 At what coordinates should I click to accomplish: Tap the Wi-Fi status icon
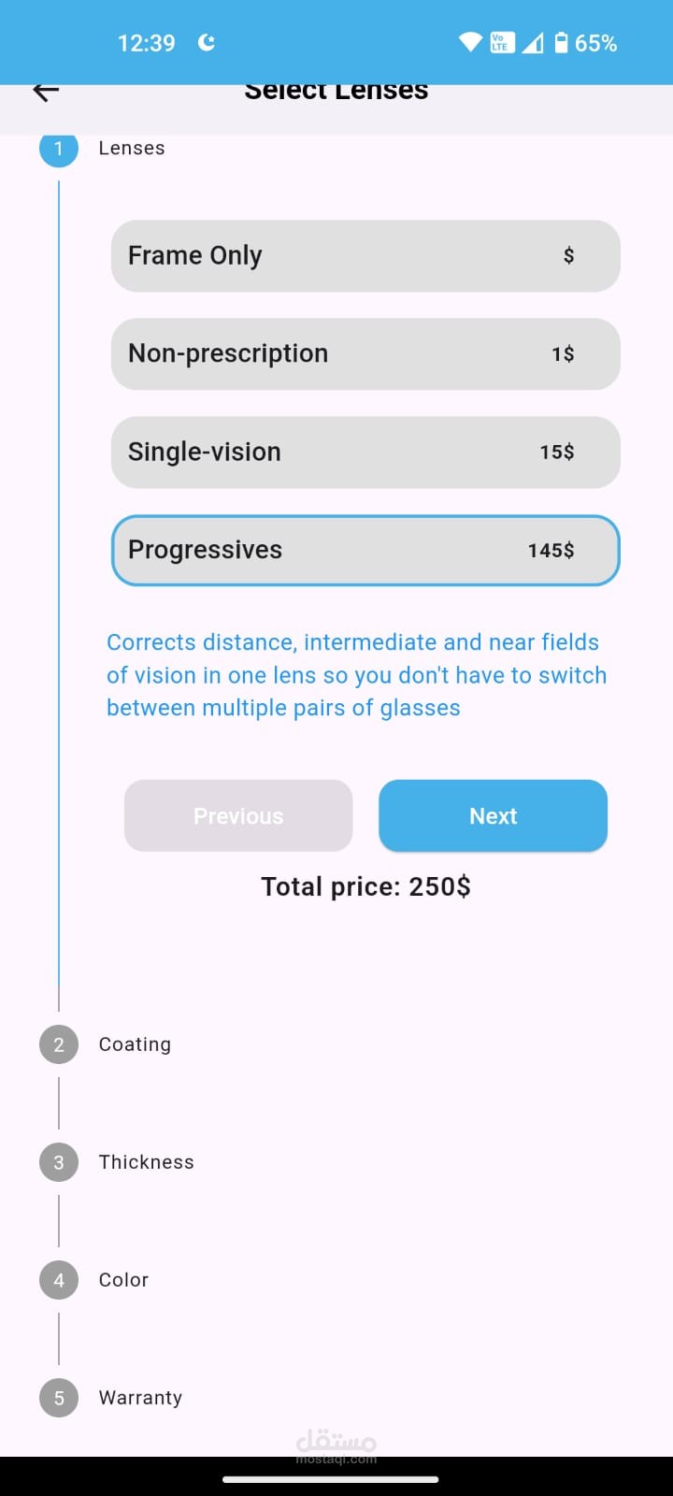click(469, 42)
